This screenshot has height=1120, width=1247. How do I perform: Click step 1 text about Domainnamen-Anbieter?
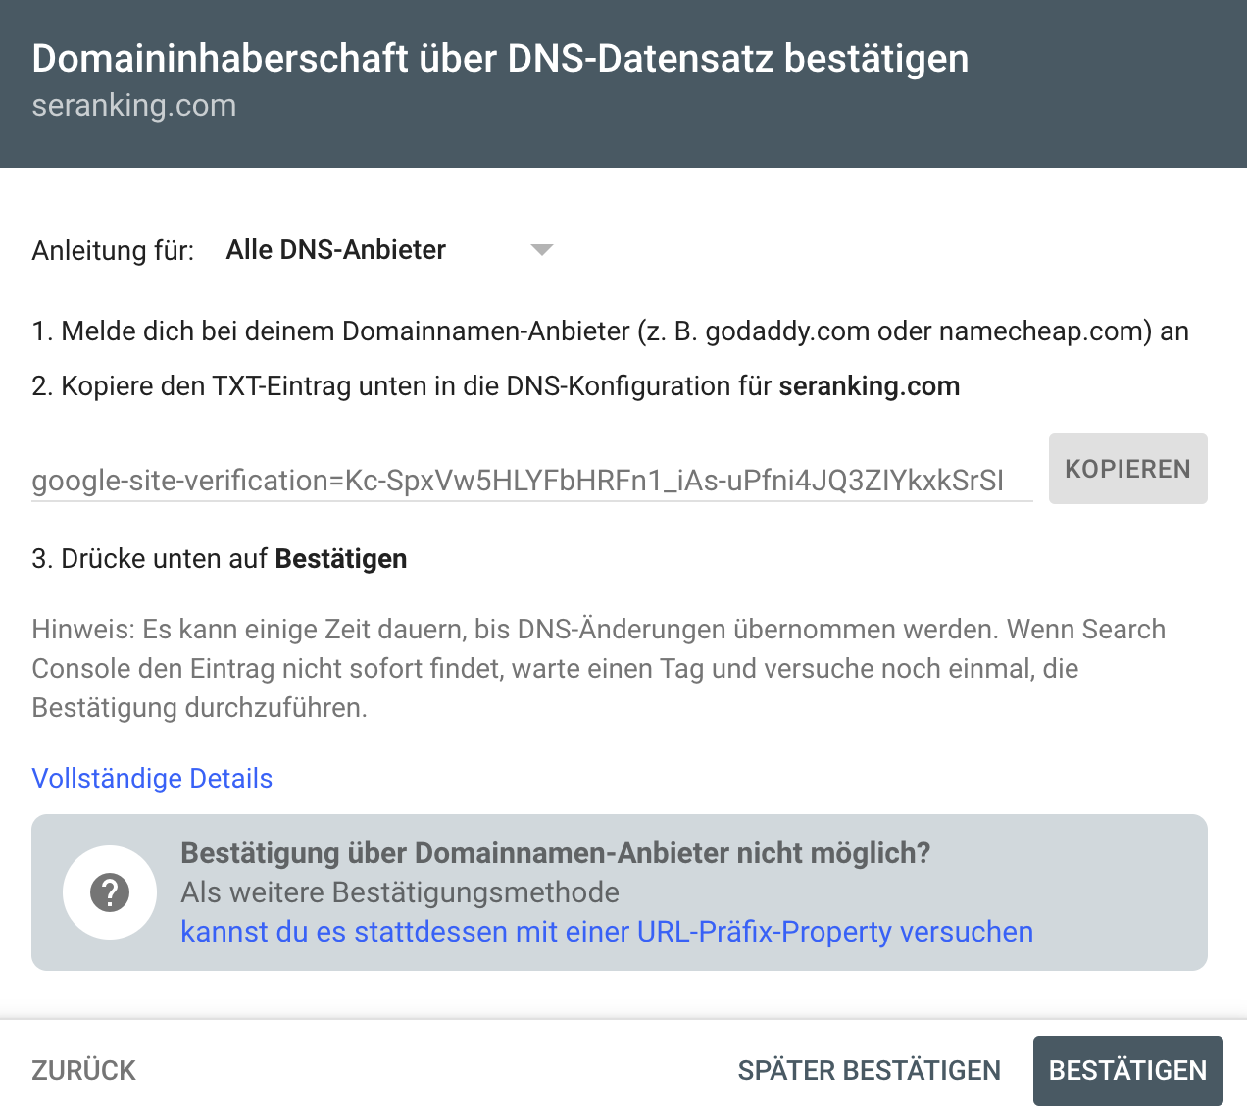coord(610,331)
